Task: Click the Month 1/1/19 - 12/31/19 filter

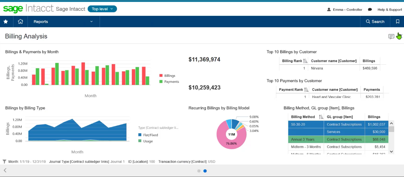Action: click(x=28, y=162)
